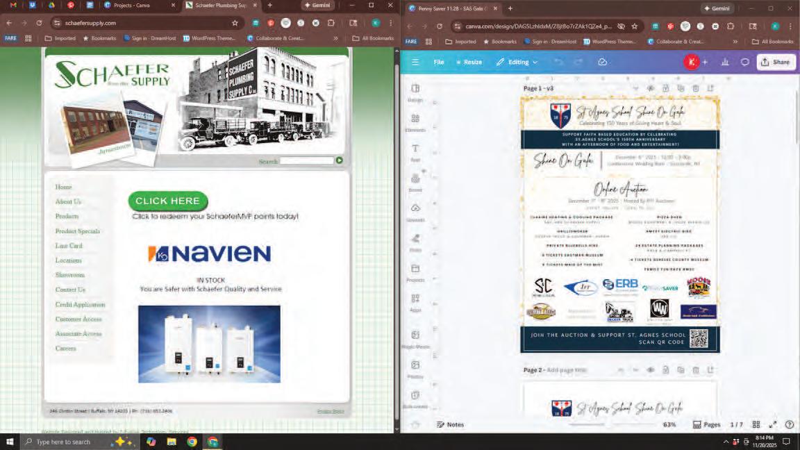Hide Page 2 using eye icon
Screen dimensions: 800x450
tap(651, 370)
